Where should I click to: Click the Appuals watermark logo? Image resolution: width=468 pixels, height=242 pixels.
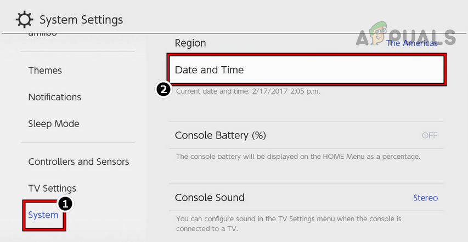coord(405,37)
